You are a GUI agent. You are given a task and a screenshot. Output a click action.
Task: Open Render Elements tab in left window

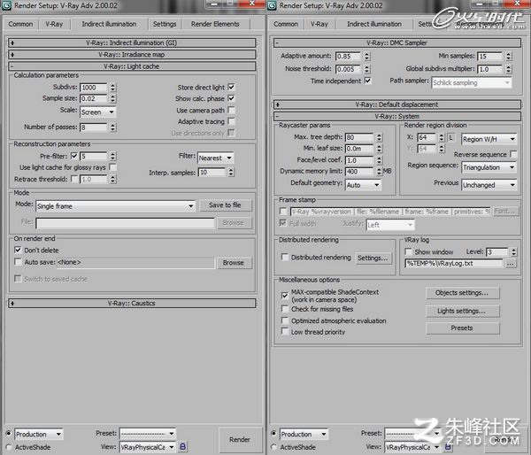215,24
